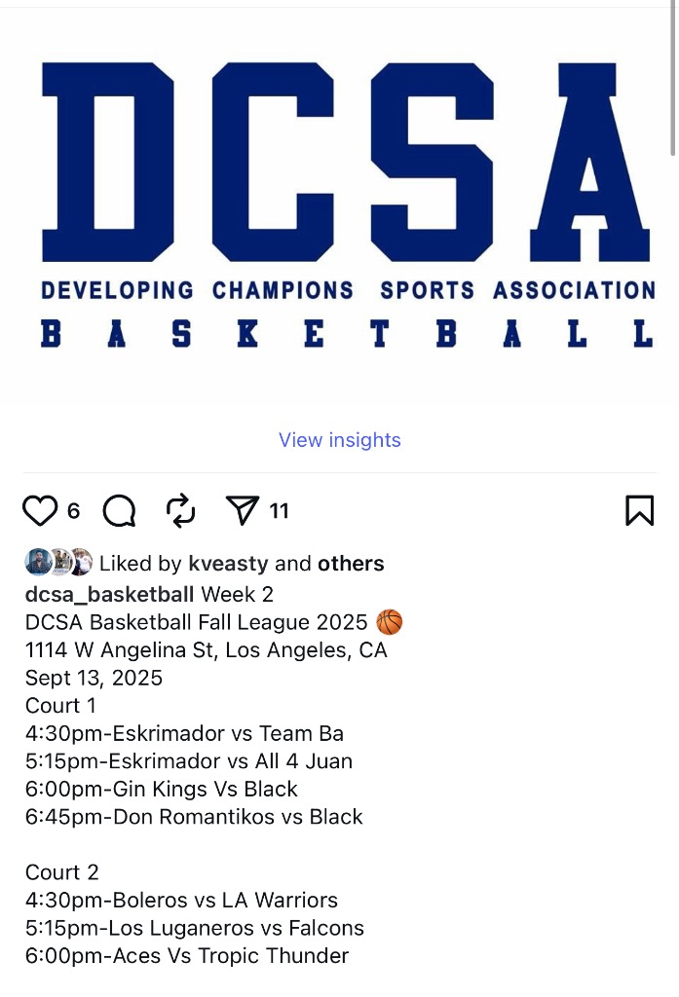Open the share count showing 11

[280, 511]
